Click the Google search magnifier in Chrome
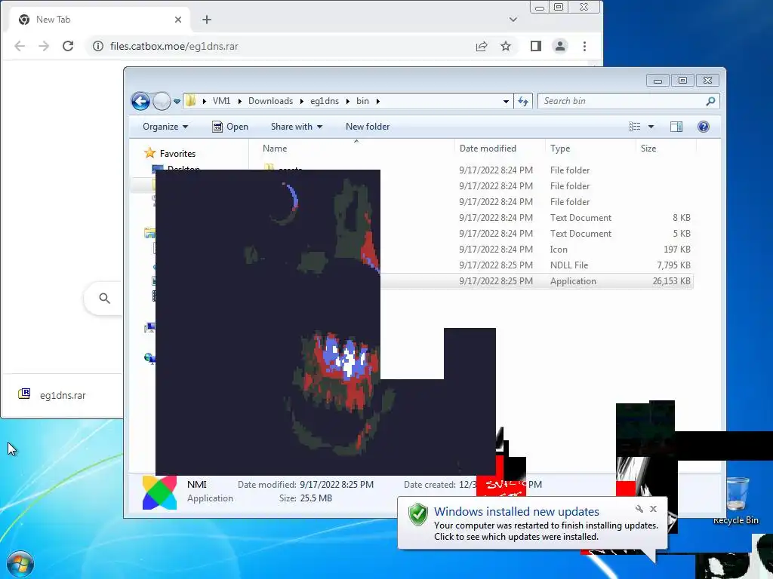Screen dimensions: 773x579 click(x=104, y=298)
